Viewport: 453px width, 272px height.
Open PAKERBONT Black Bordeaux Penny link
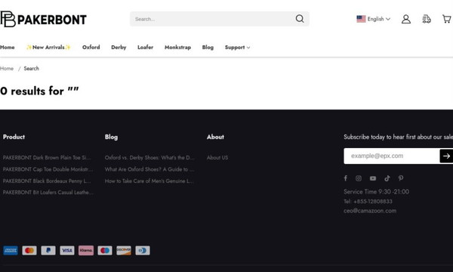click(47, 181)
